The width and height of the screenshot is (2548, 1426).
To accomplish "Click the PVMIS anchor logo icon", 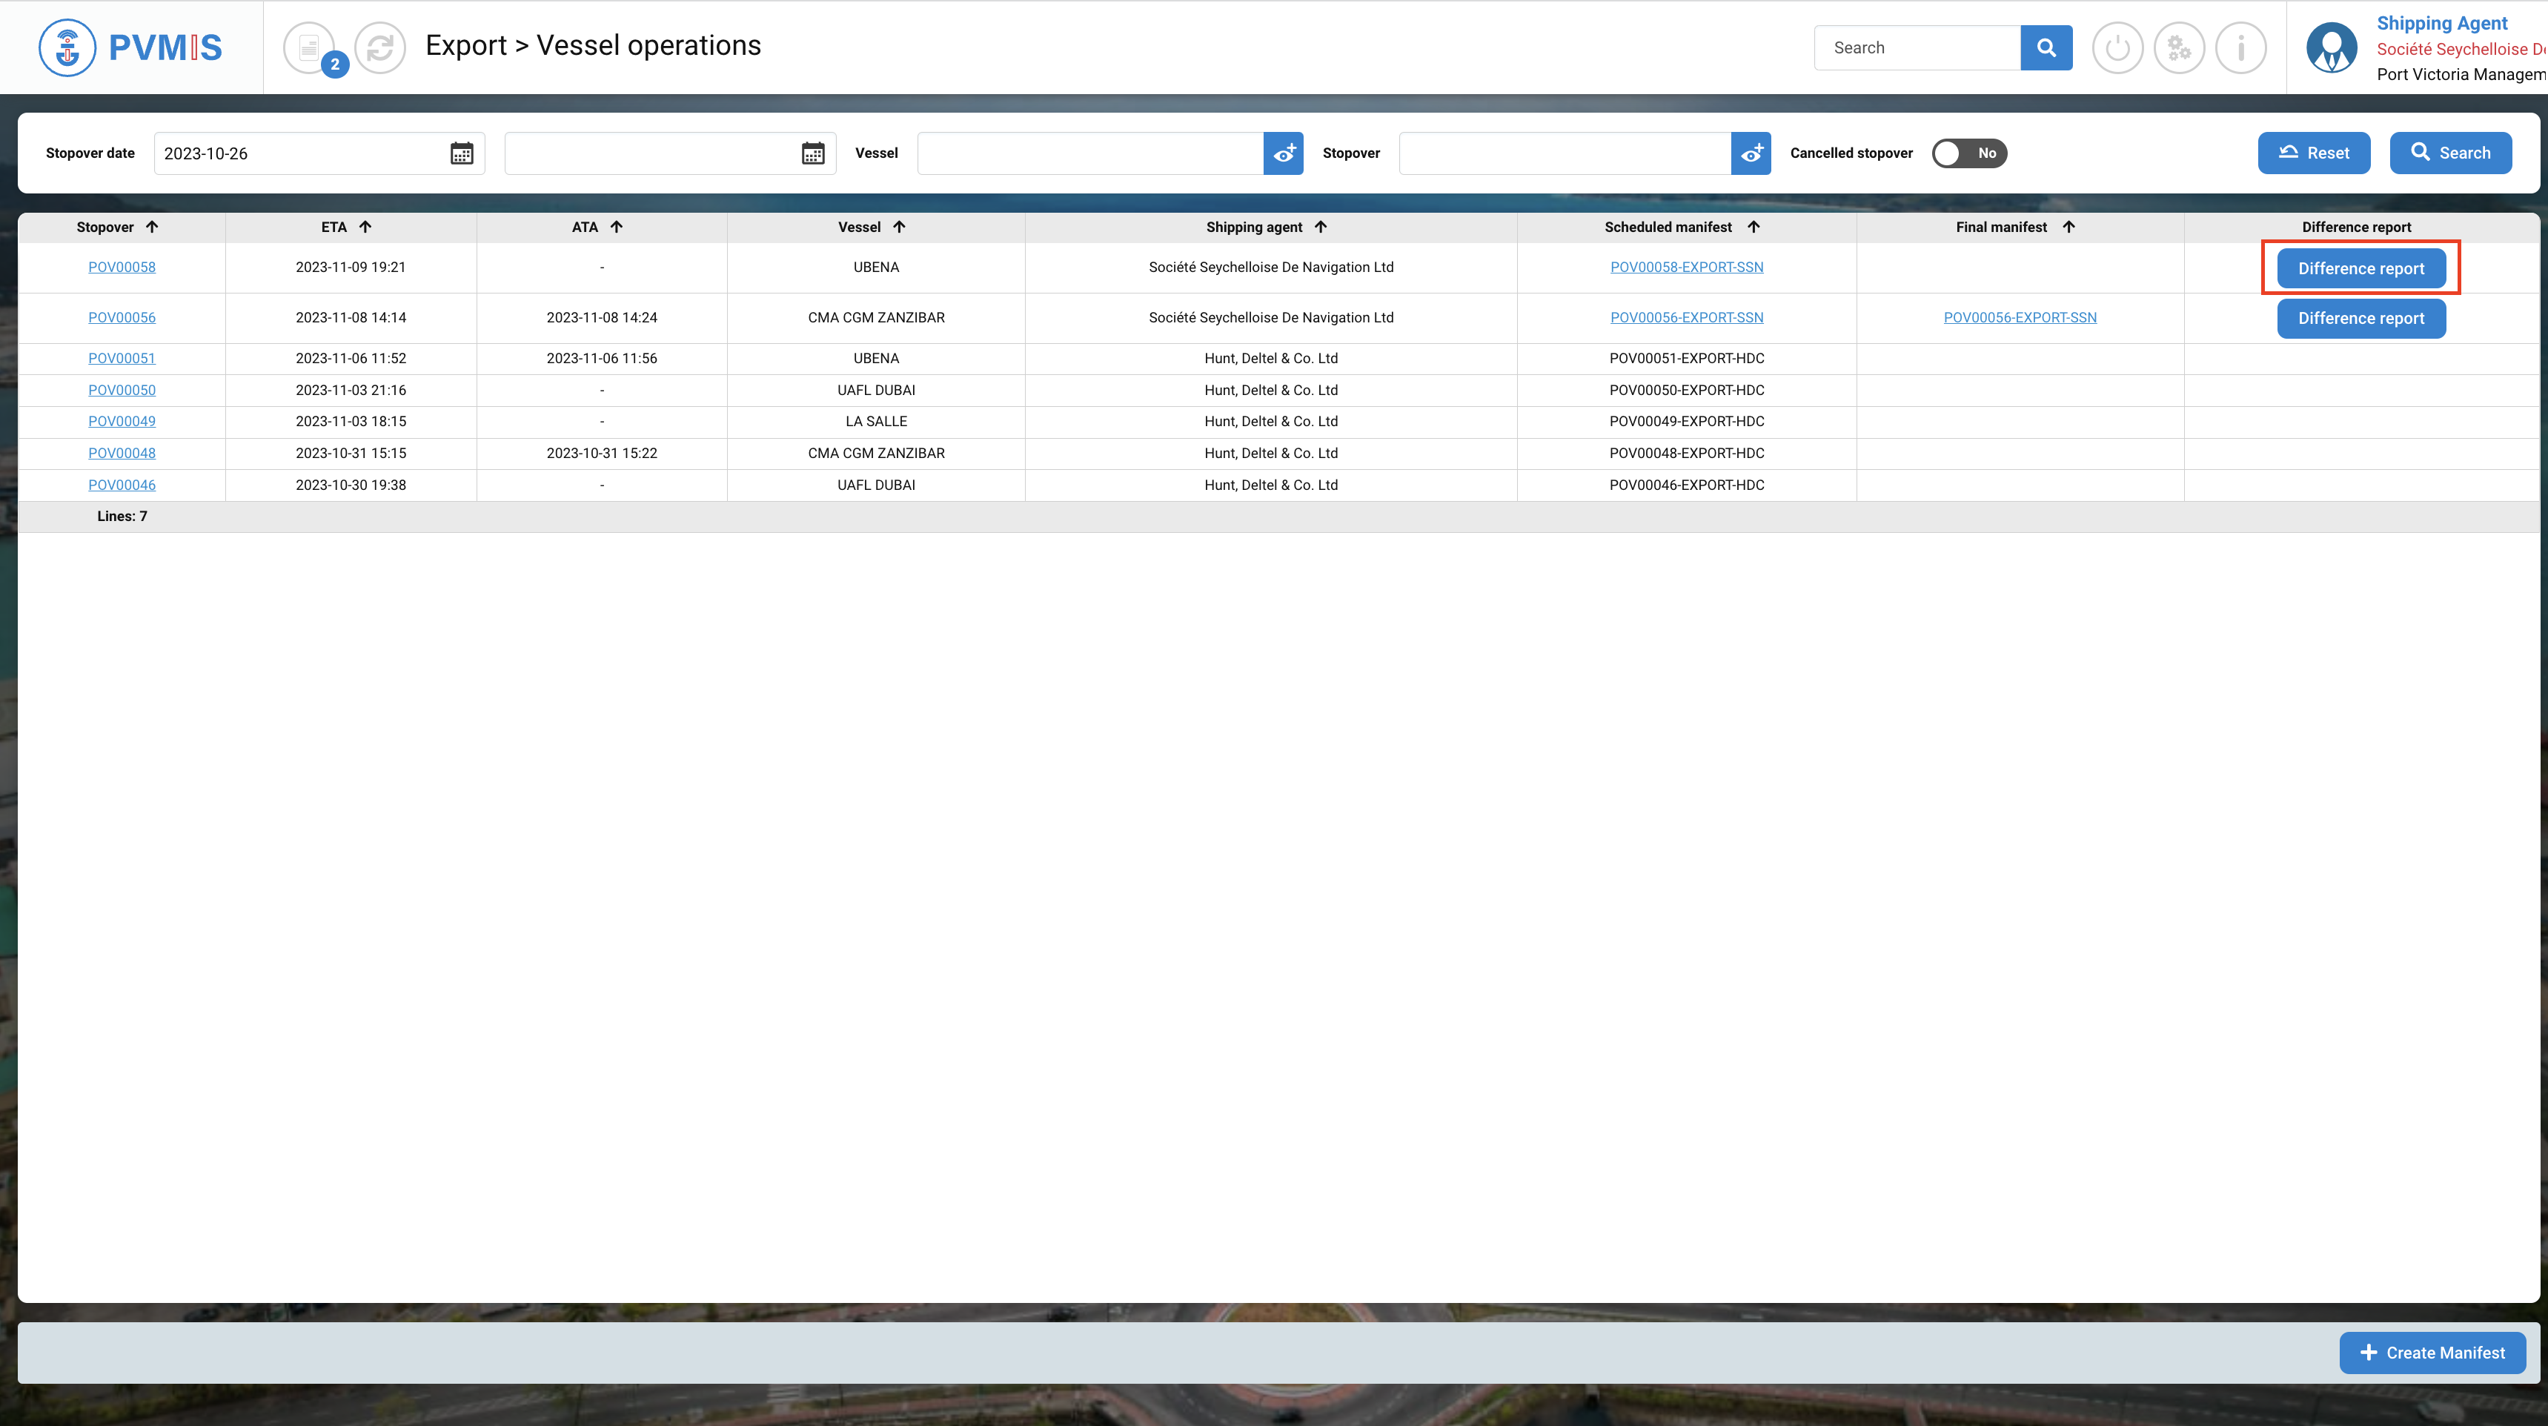I will click(66, 47).
